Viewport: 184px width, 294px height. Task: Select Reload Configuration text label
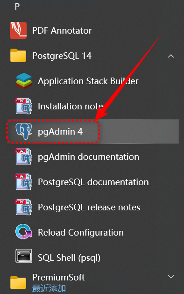coord(81,233)
